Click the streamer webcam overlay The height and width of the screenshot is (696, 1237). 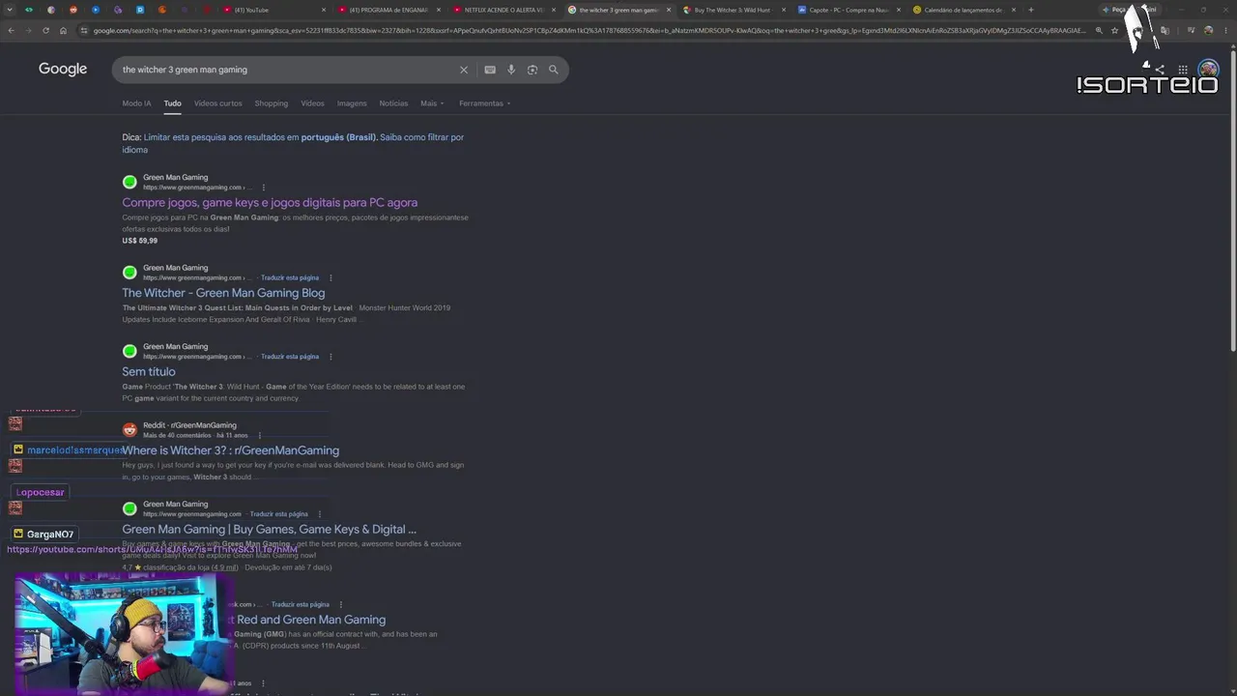tap(124, 633)
